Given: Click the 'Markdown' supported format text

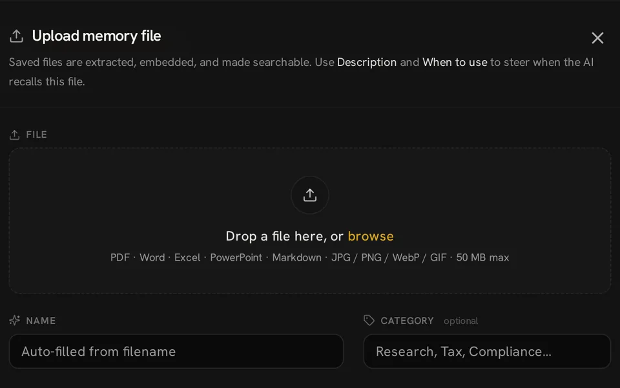Looking at the screenshot, I should 296,257.
